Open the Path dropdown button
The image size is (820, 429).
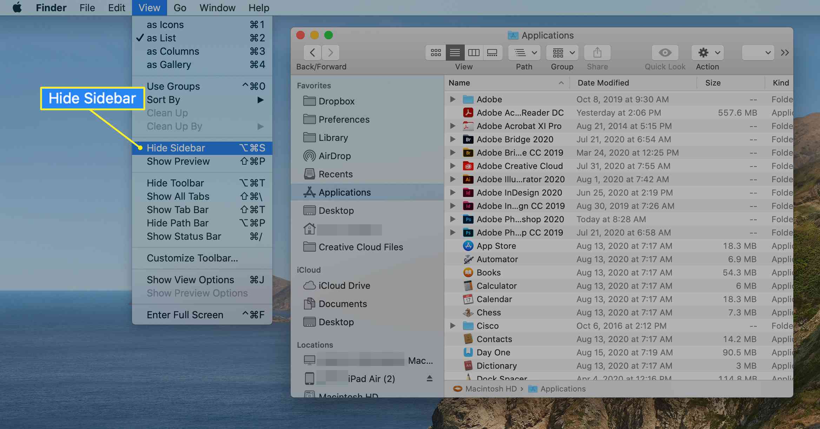524,53
